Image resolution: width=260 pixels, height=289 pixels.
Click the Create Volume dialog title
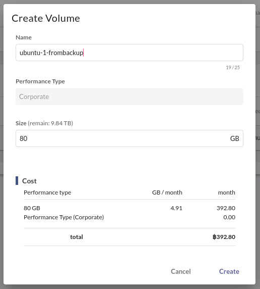(x=46, y=18)
